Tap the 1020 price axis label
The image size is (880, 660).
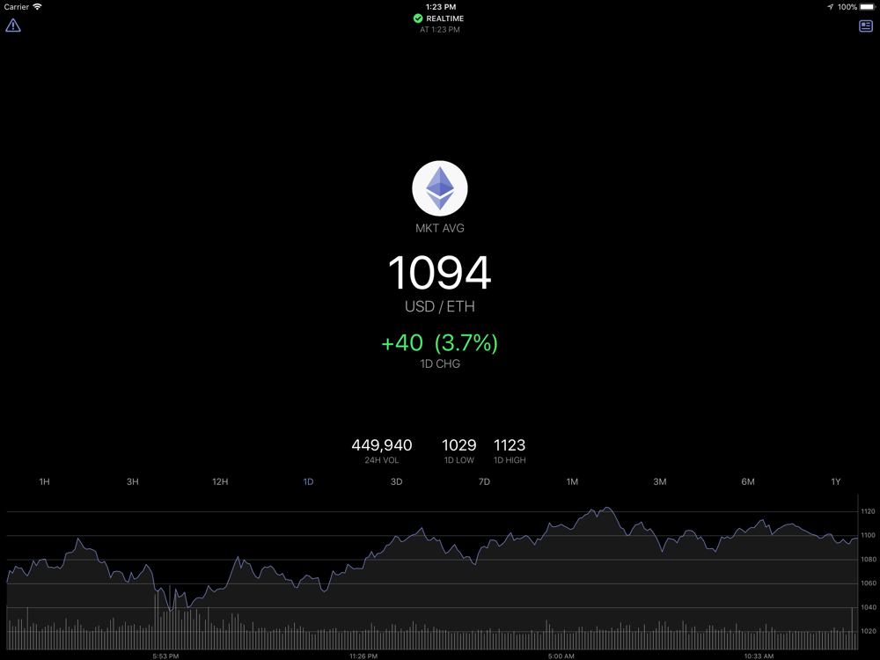point(869,631)
